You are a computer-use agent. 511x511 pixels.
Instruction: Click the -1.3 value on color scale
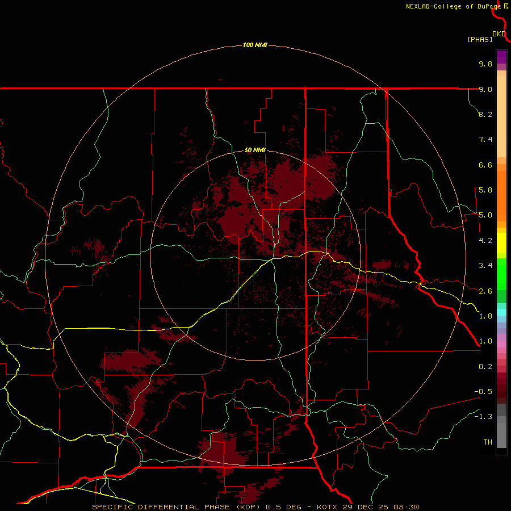[483, 417]
